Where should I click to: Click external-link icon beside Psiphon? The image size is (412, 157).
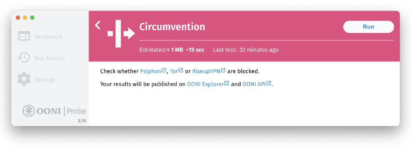[164, 70]
